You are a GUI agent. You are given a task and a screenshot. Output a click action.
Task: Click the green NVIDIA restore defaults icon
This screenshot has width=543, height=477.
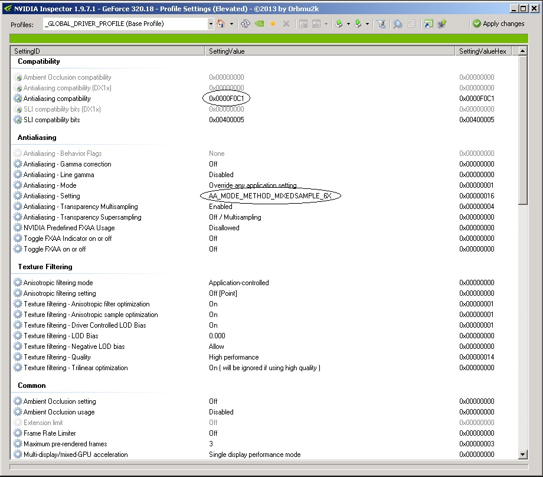[x=259, y=24]
